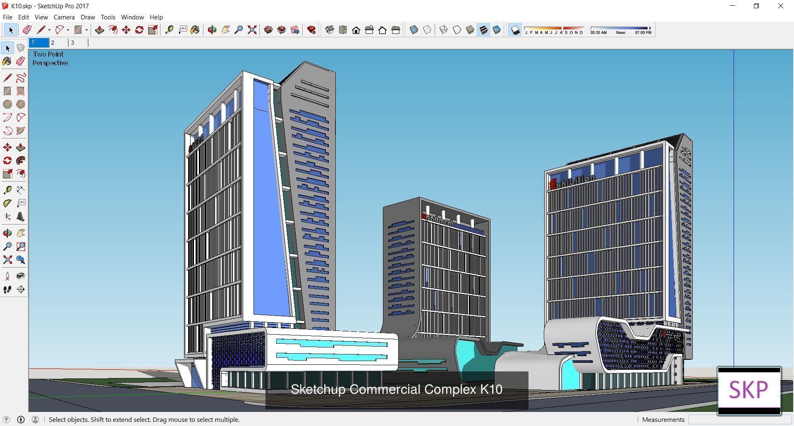Toggle Back Edges style

(x=427, y=30)
